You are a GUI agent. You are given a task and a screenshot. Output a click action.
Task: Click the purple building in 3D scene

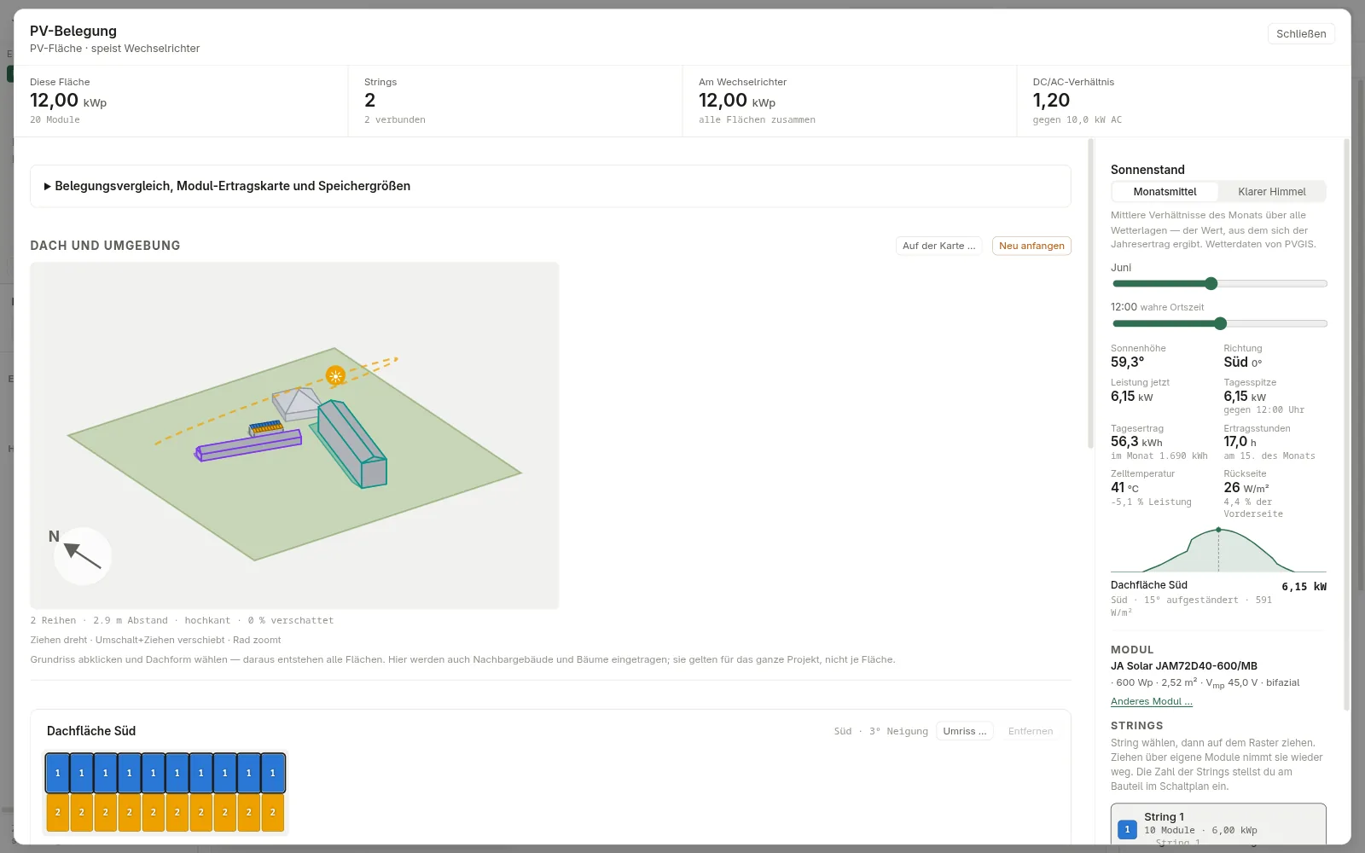coord(248,445)
